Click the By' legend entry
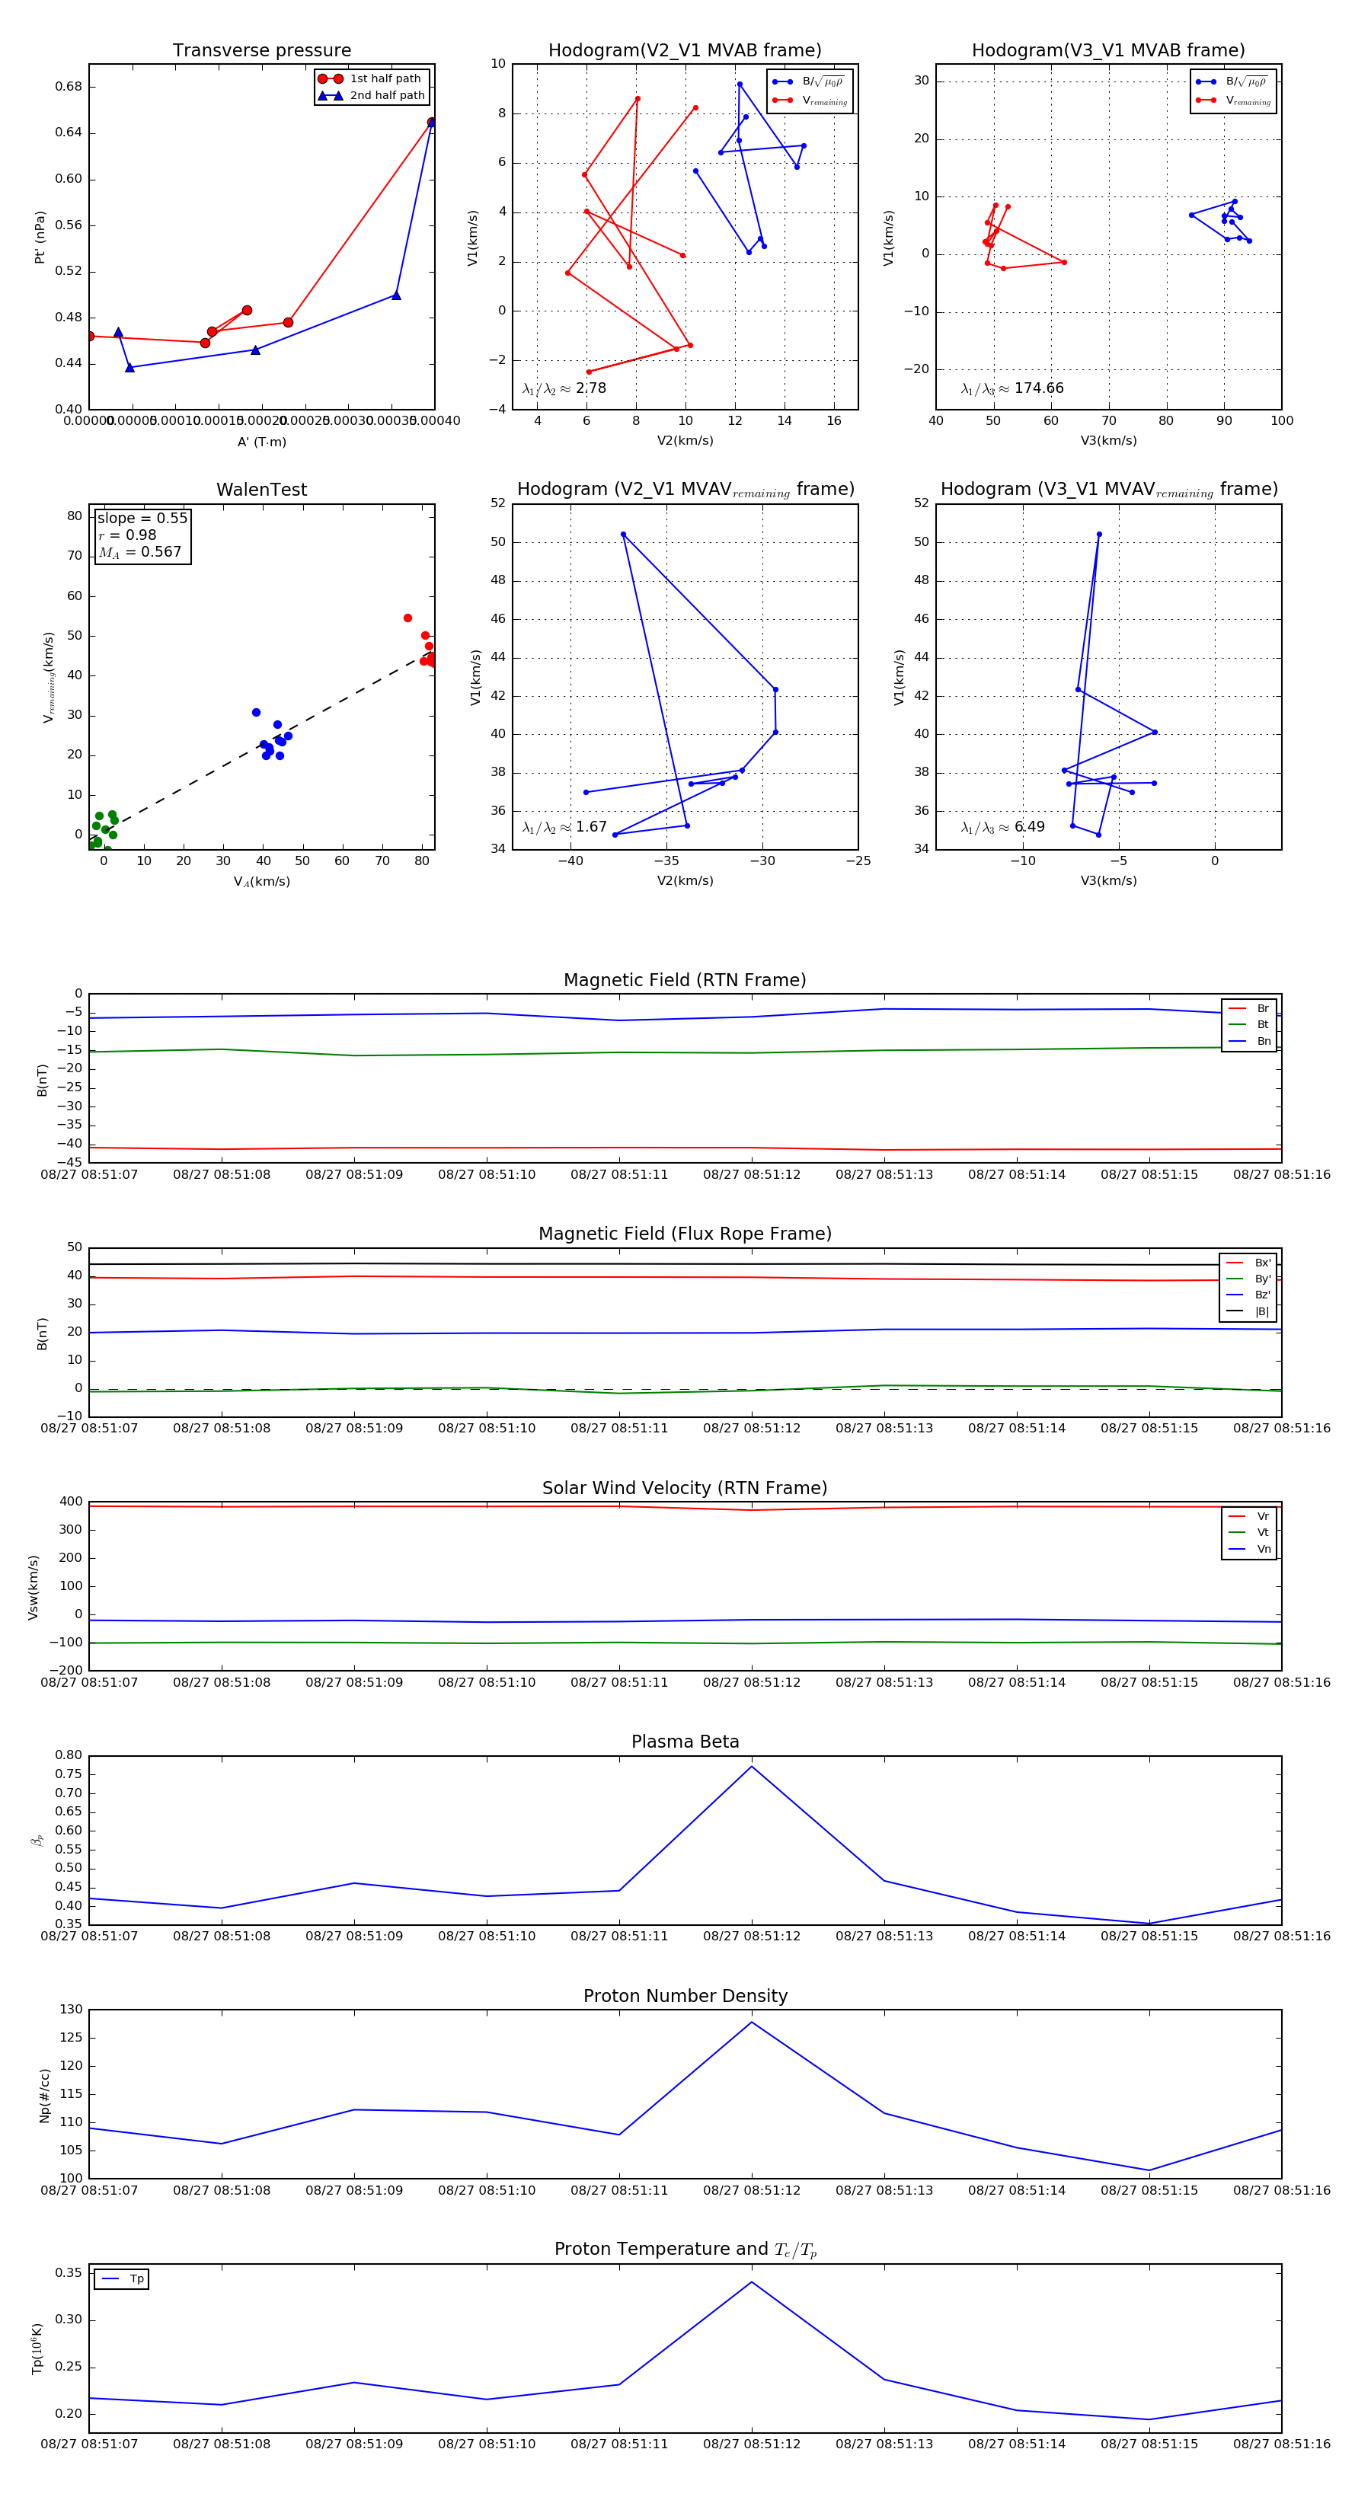The height and width of the screenshot is (2513, 1371). point(1249,1279)
